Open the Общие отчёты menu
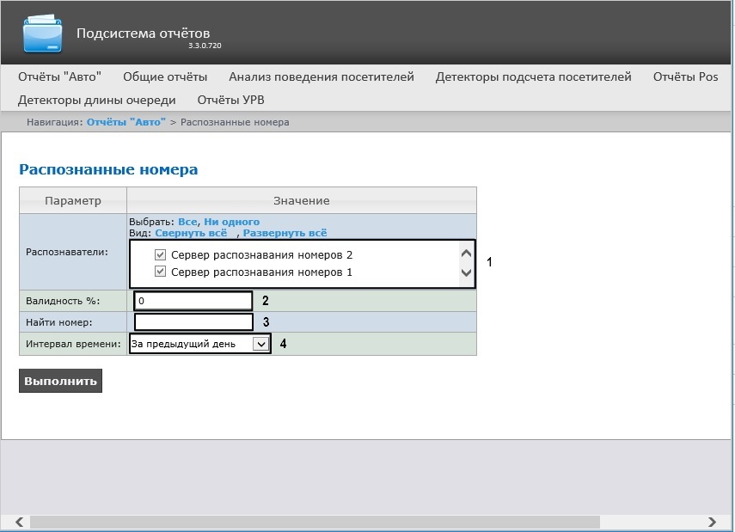 (x=165, y=76)
